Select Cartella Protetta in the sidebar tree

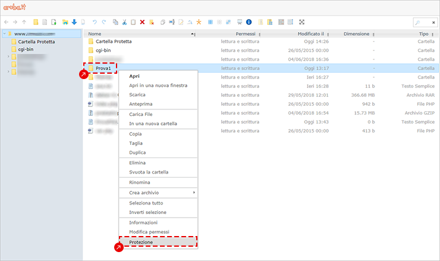36,42
